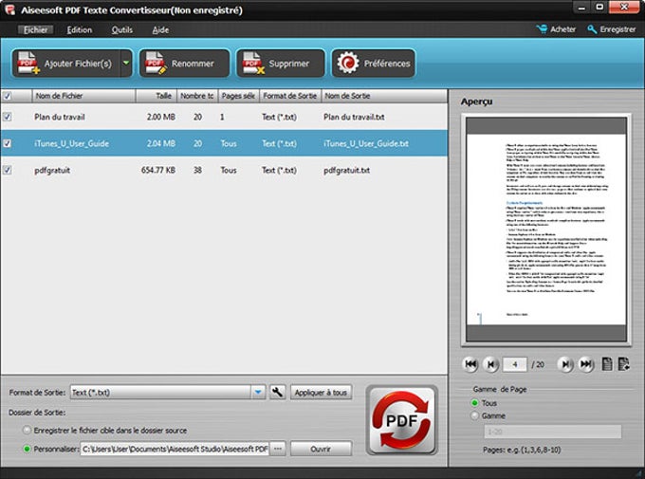This screenshot has height=479, width=645.
Task: Open output format settings wrench icon
Action: 278,392
